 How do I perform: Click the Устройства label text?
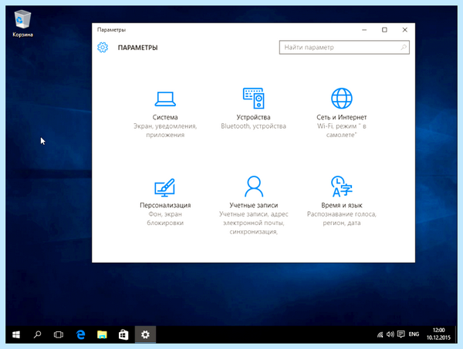(253, 117)
